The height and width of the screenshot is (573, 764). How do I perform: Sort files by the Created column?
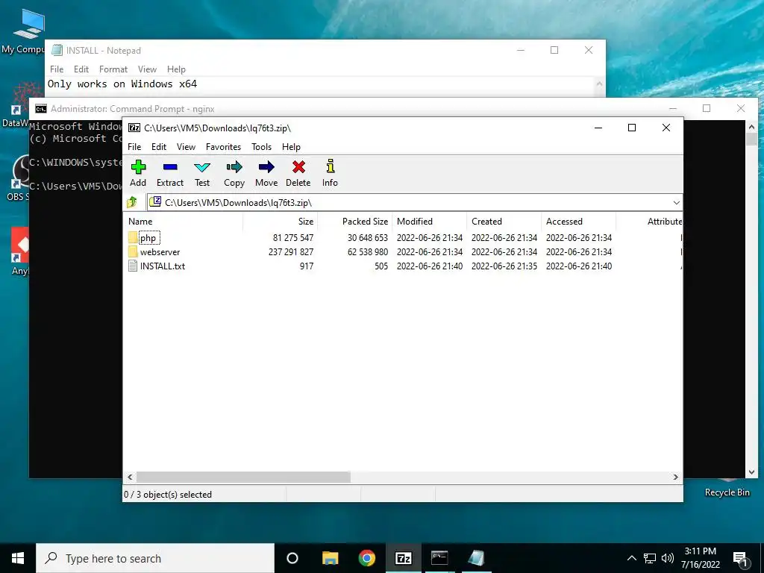click(504, 221)
